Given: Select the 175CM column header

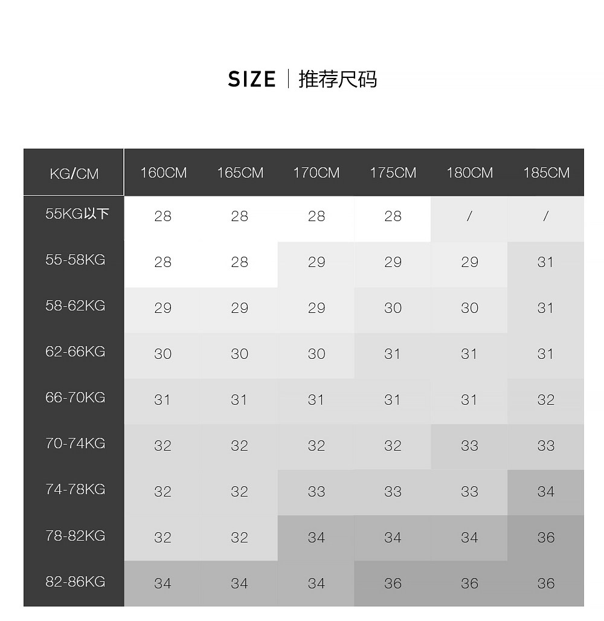Looking at the screenshot, I should 393,173.
